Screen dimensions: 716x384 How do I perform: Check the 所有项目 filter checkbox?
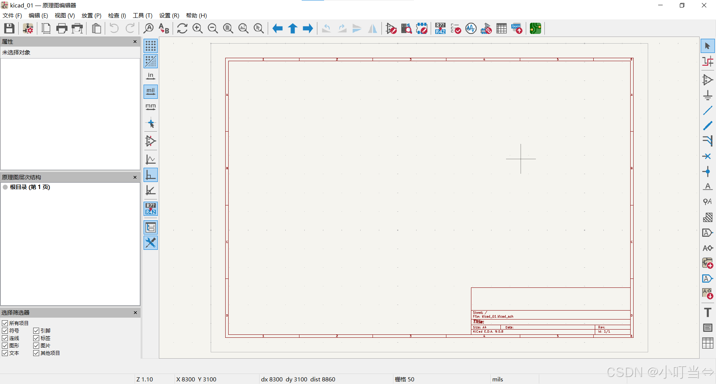(x=5, y=323)
